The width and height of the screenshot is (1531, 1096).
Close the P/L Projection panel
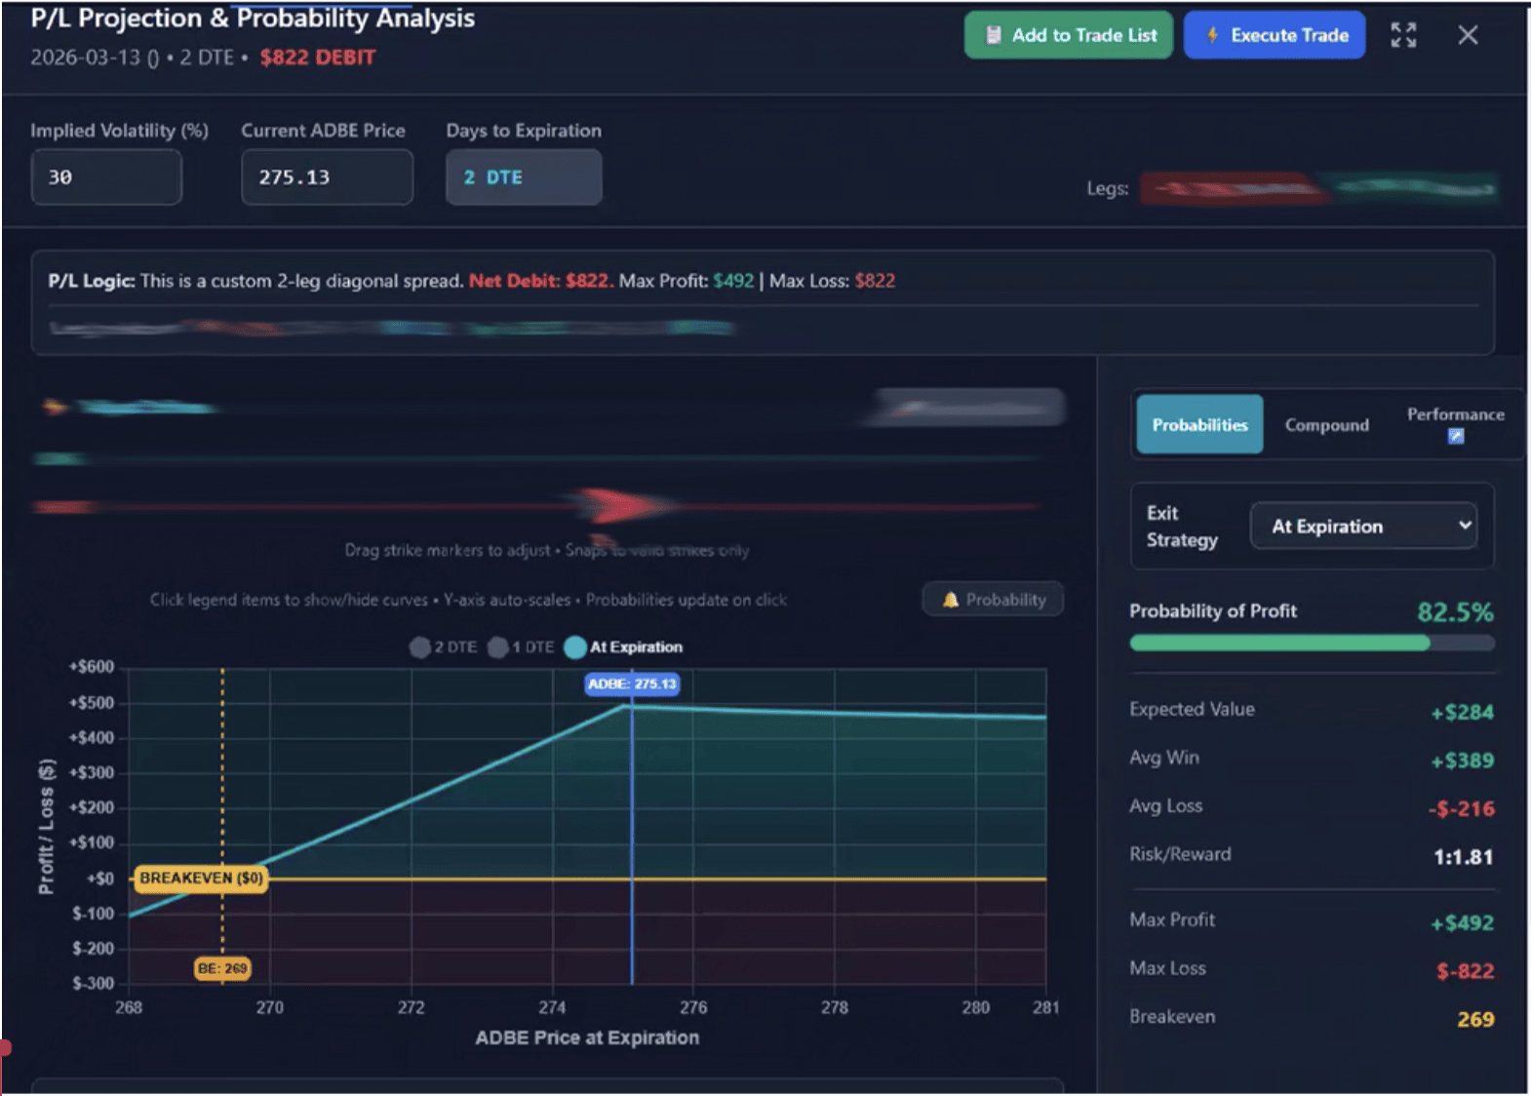pos(1468,35)
